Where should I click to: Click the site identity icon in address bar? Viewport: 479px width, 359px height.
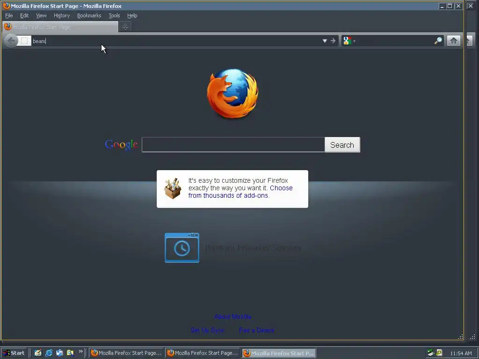tap(24, 41)
